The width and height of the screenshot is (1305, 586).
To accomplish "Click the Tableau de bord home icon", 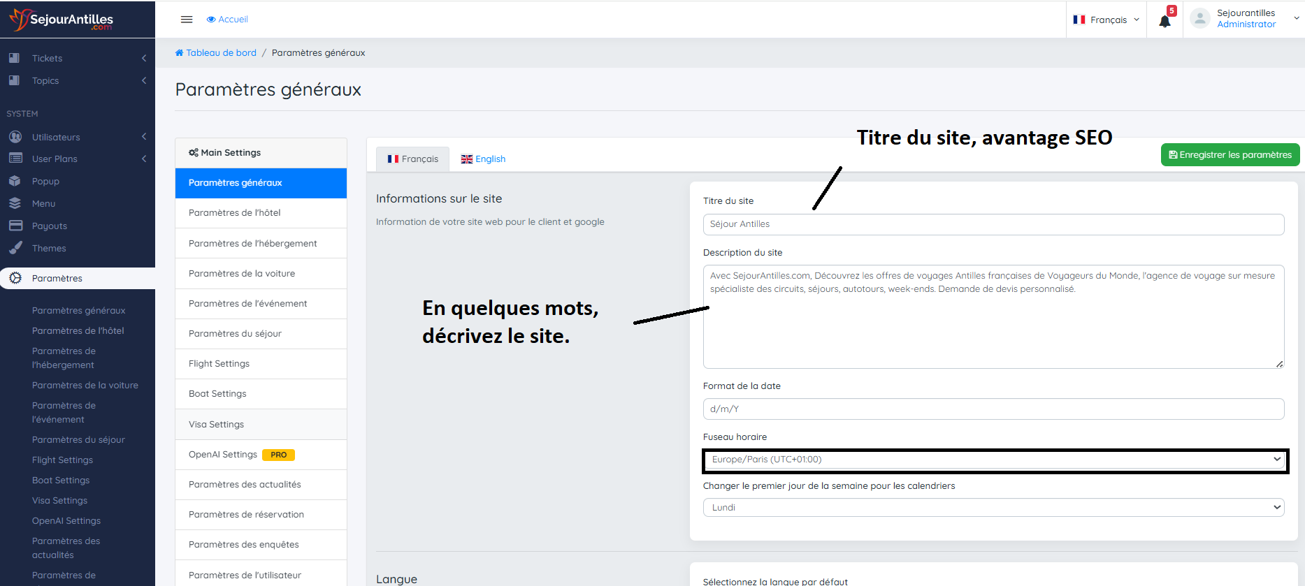I will tap(179, 53).
